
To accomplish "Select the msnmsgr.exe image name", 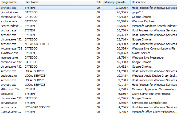I will [11, 57].
